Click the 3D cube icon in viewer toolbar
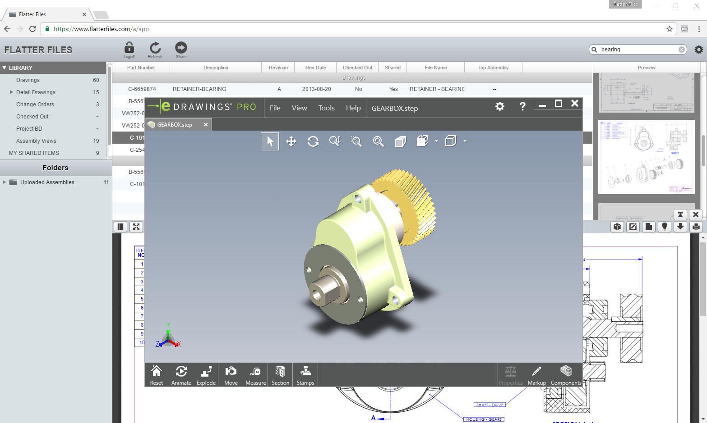Viewport: 707px width, 423px height. coord(617,227)
